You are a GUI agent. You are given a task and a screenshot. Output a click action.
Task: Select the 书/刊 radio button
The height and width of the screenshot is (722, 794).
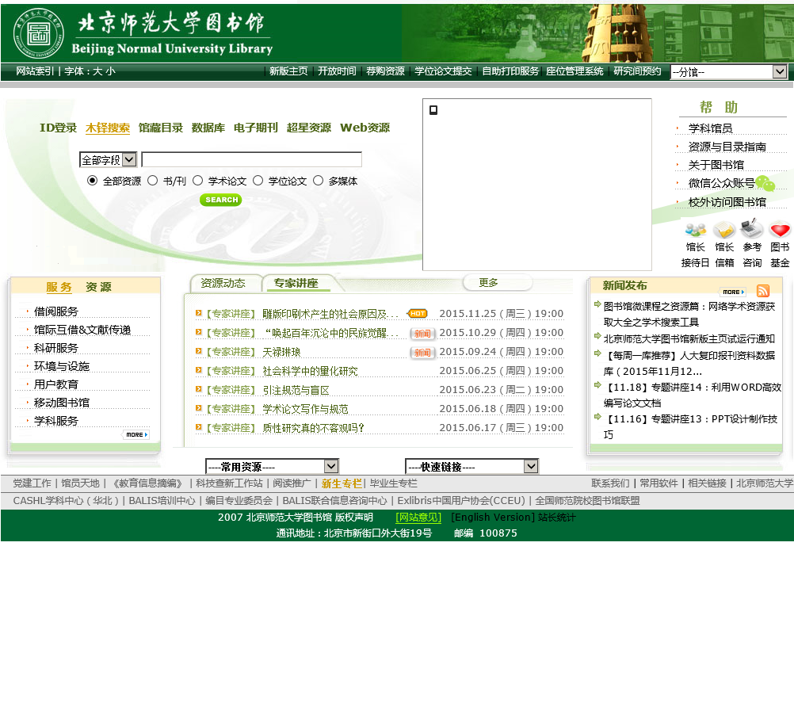coord(152,181)
